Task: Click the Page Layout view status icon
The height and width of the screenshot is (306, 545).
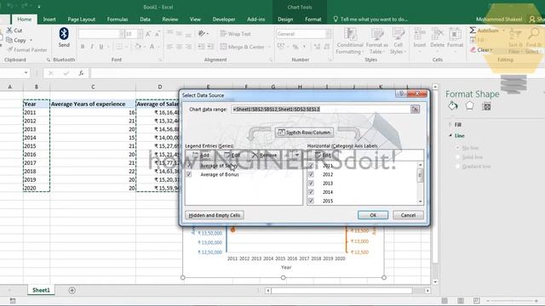Action: click(461, 300)
